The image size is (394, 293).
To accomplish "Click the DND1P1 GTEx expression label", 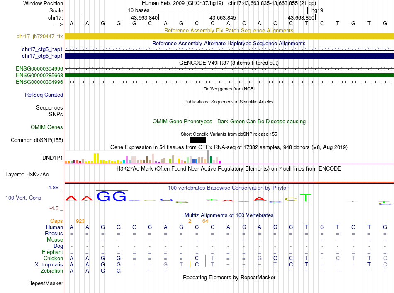I will click(52, 158).
